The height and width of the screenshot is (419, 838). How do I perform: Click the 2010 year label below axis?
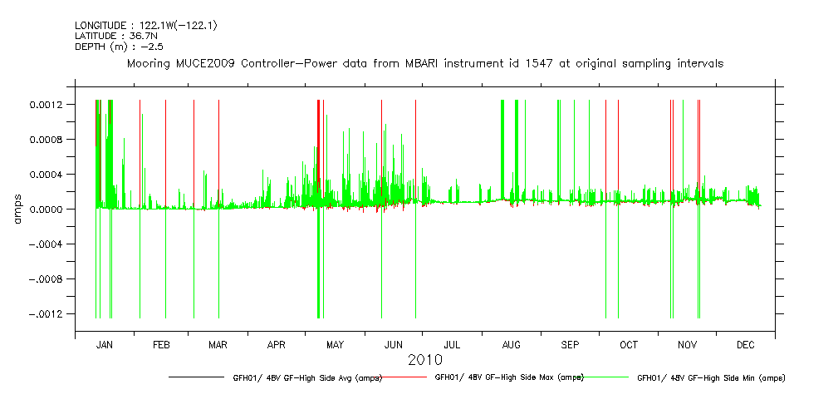tap(424, 360)
